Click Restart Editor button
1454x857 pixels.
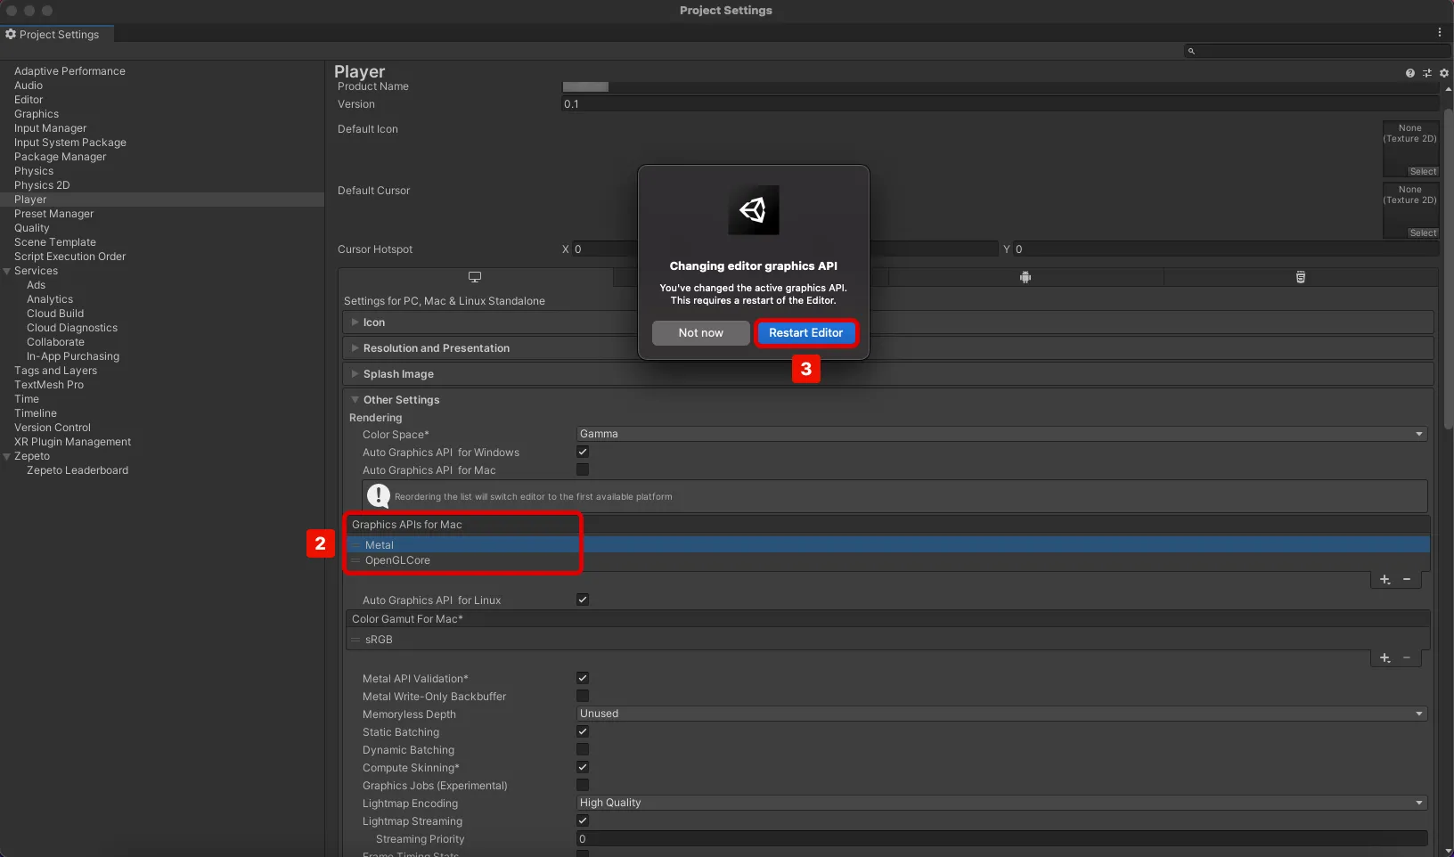[806, 333]
